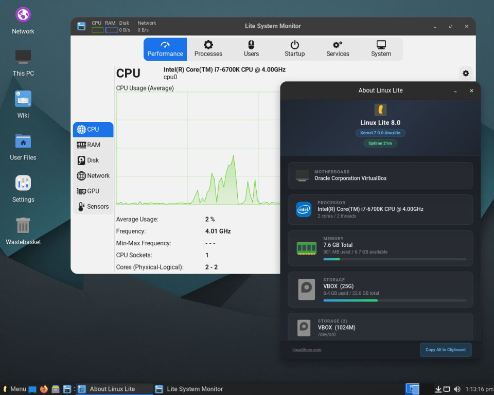Click the workspace switcher in taskbar
Screen dimensions: 494x395
pyautogui.click(x=412, y=389)
